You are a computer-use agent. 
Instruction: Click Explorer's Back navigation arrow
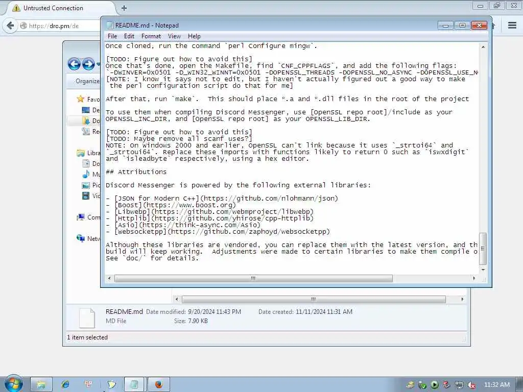pyautogui.click(x=74, y=64)
